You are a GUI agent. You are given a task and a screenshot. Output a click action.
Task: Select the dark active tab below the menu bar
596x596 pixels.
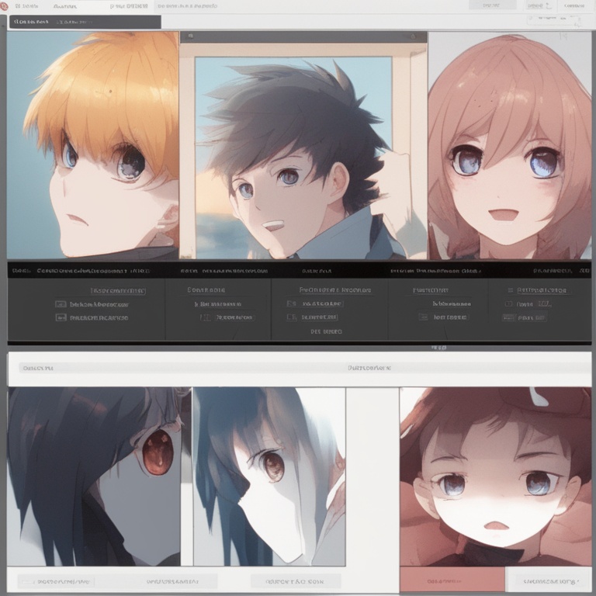point(85,22)
